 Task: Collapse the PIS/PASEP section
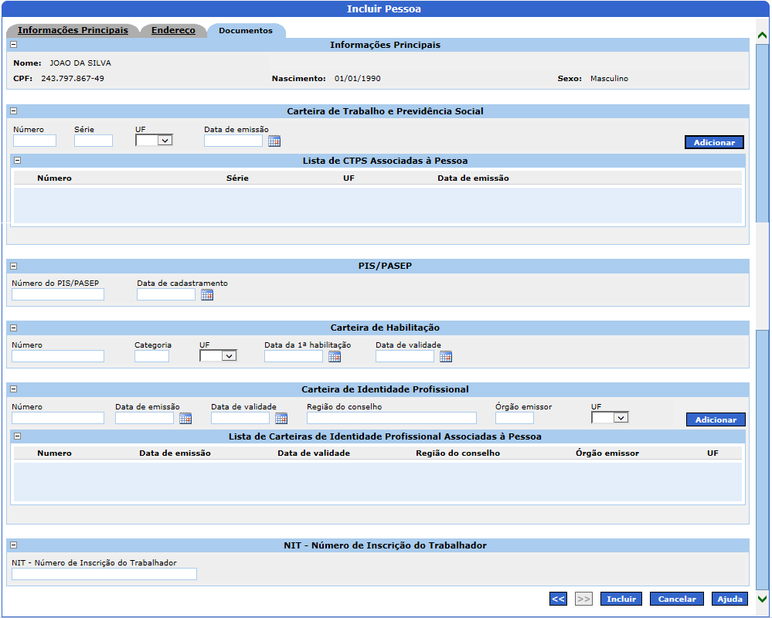(13, 266)
